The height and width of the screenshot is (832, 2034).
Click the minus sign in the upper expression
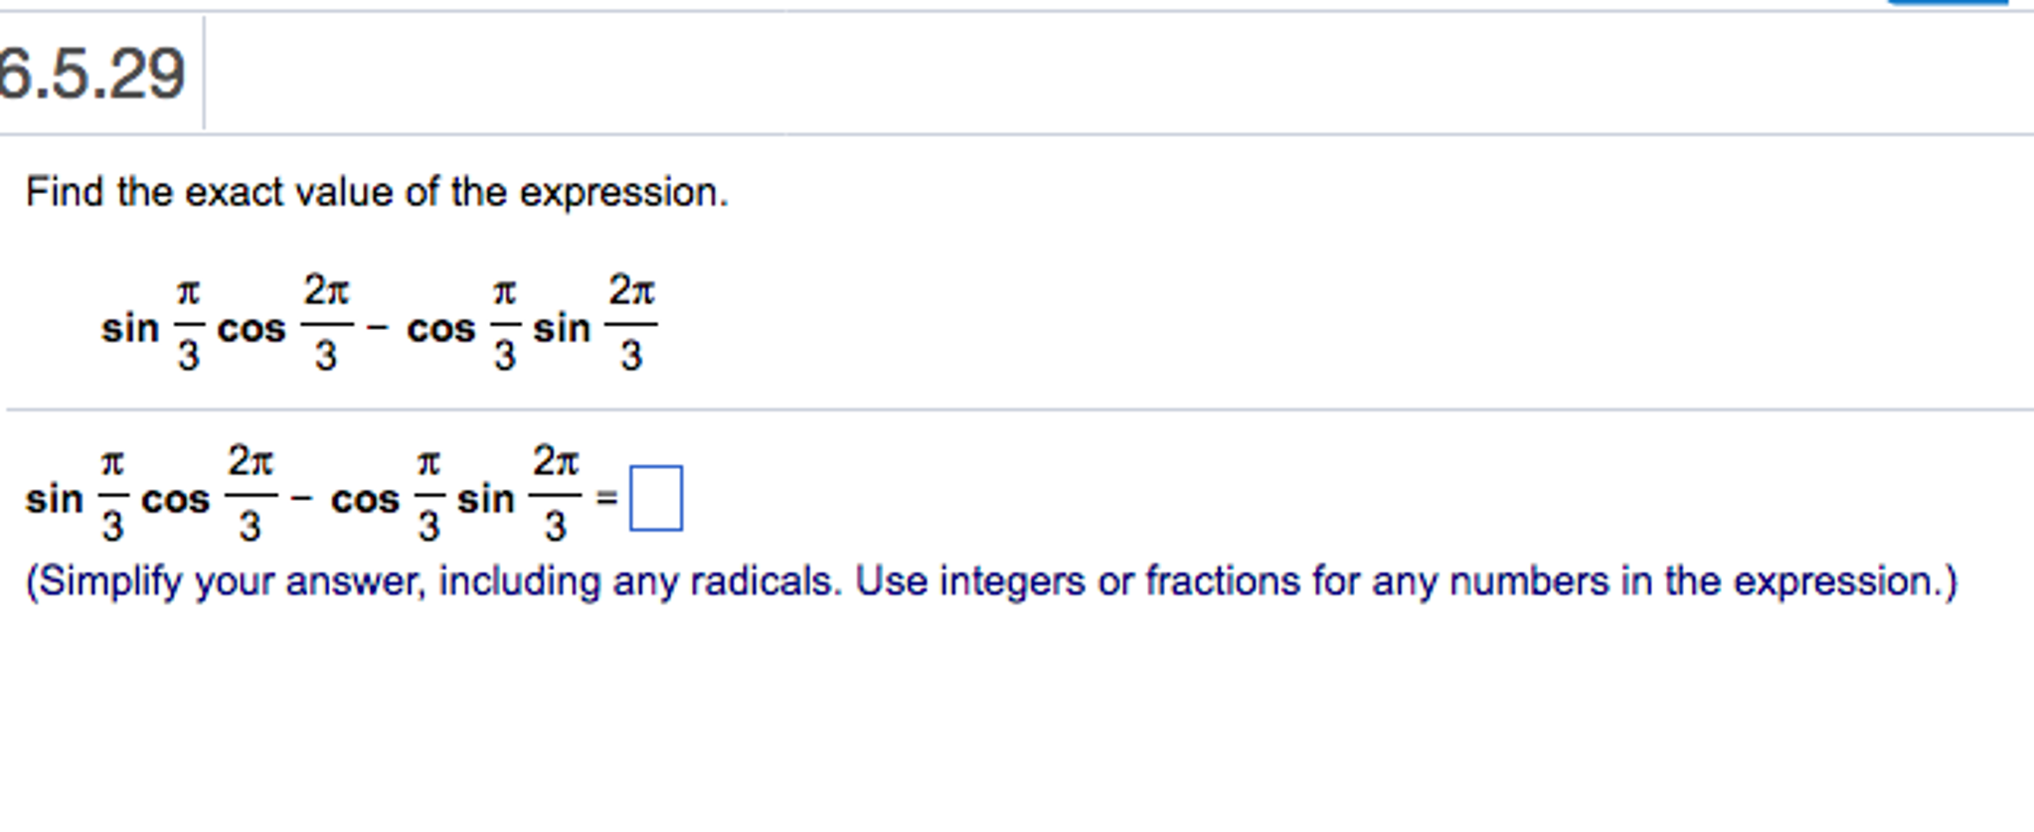pyautogui.click(x=377, y=326)
